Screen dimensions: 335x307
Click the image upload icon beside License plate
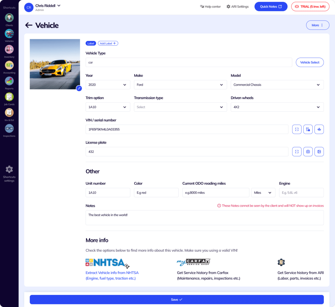click(x=319, y=152)
